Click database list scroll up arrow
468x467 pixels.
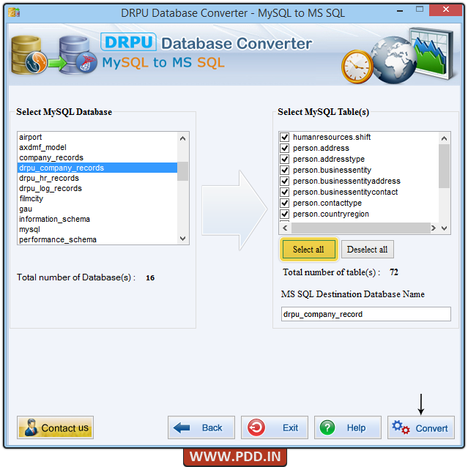pos(182,138)
